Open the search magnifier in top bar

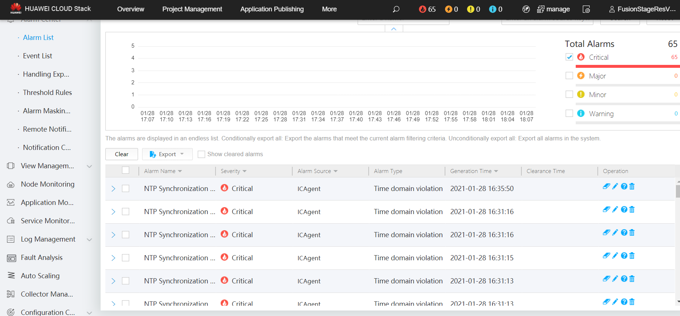point(396,9)
